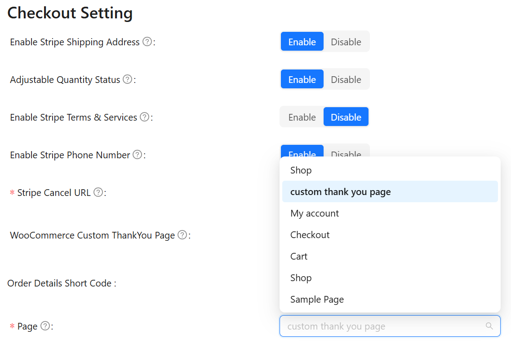Click the search icon in Page field
This screenshot has width=511, height=343.
[489, 326]
